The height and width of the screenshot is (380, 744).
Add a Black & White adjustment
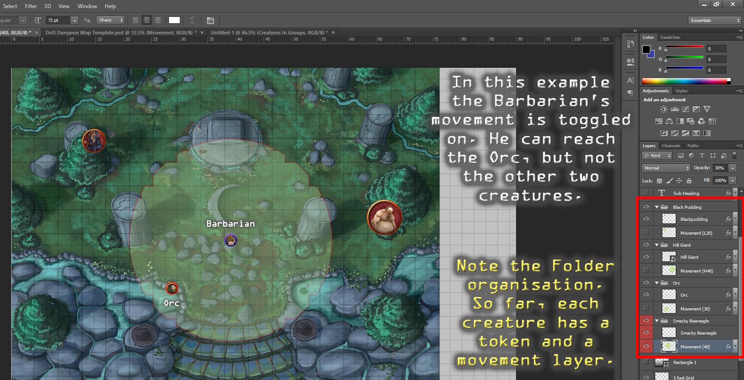pyautogui.click(x=680, y=121)
